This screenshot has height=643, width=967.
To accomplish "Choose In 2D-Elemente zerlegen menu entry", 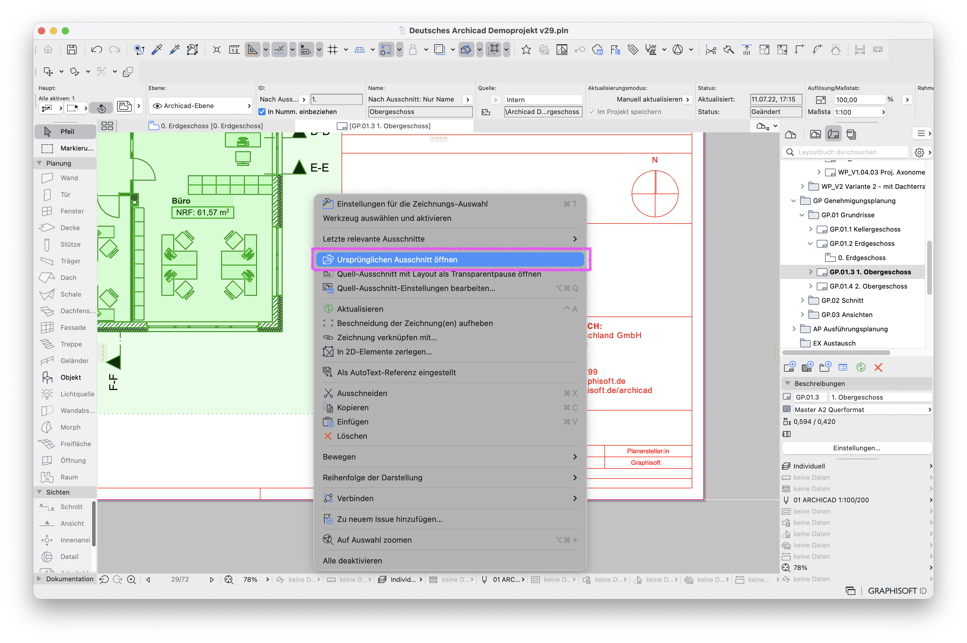I will (450, 352).
